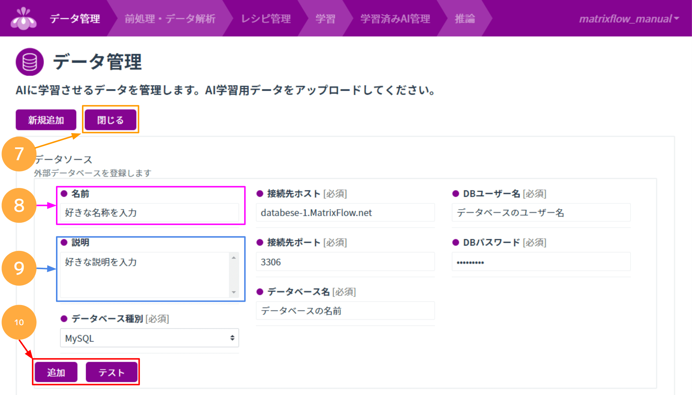692x395 pixels.
Task: Click the データソース section heading
Action: [x=64, y=159]
